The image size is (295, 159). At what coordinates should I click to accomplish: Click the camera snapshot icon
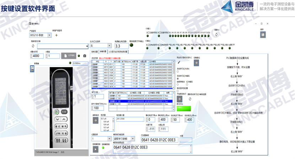pyautogui.click(x=85, y=56)
